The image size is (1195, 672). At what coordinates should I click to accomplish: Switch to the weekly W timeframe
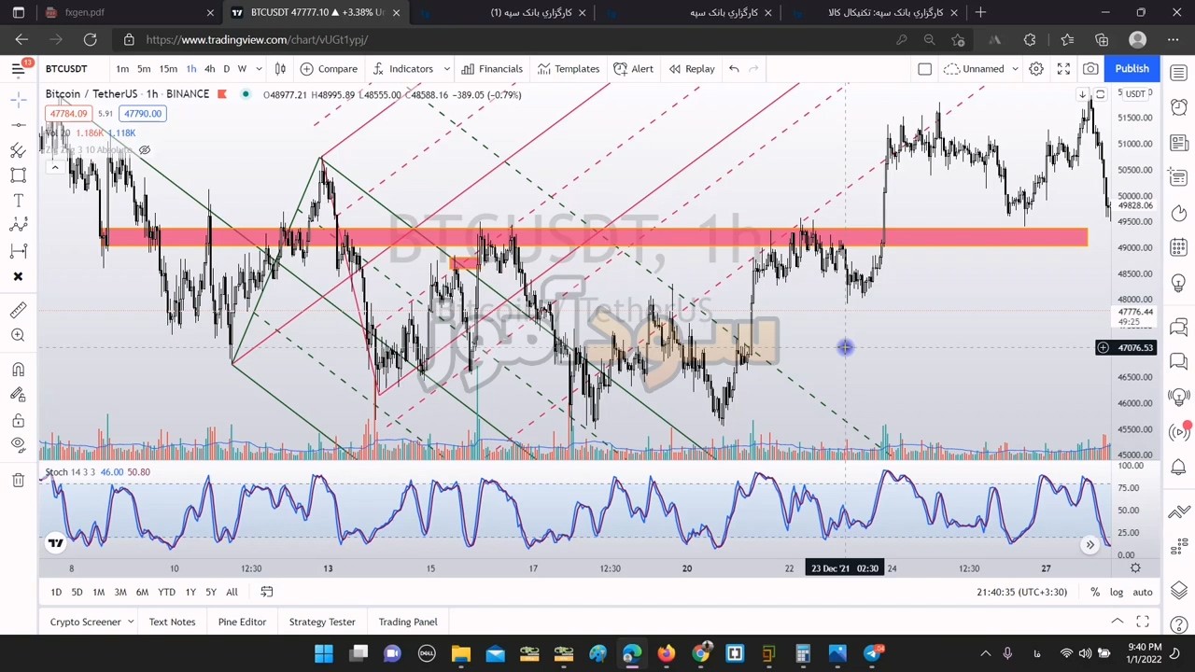pos(242,68)
